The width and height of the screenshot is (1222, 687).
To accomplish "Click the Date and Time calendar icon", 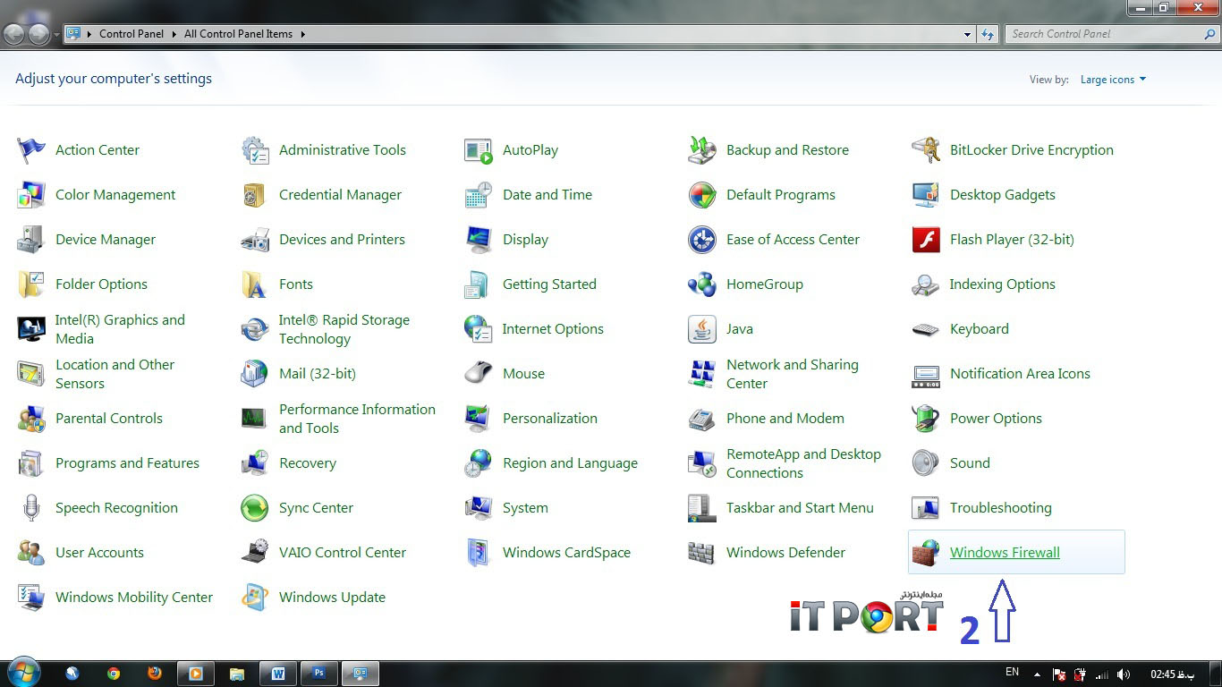I will 479,195.
